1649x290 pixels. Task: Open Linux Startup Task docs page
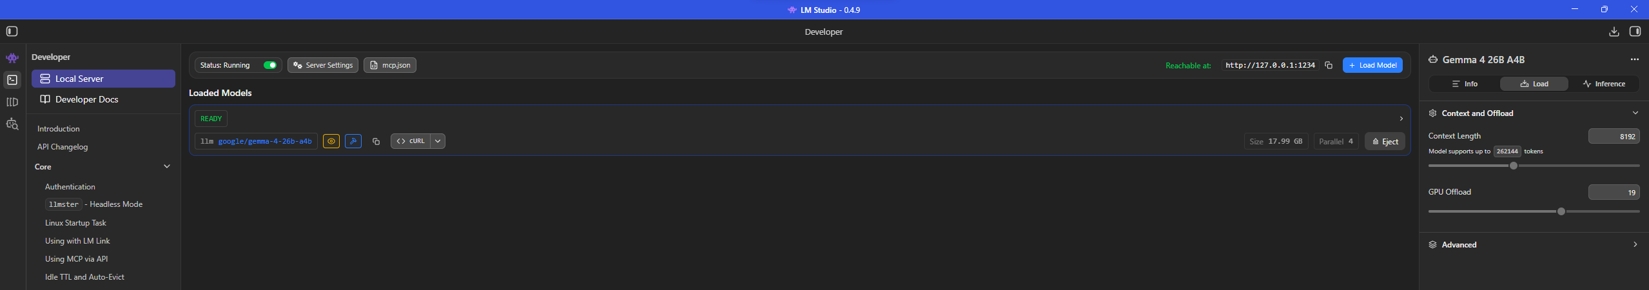(x=75, y=223)
